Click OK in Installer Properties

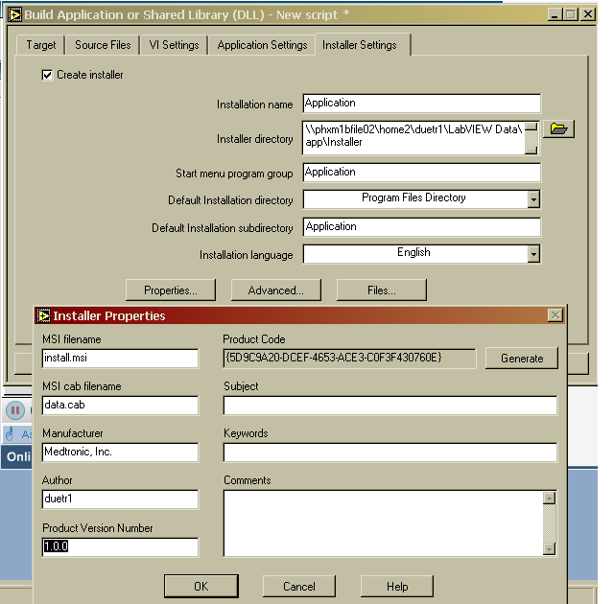[201, 586]
